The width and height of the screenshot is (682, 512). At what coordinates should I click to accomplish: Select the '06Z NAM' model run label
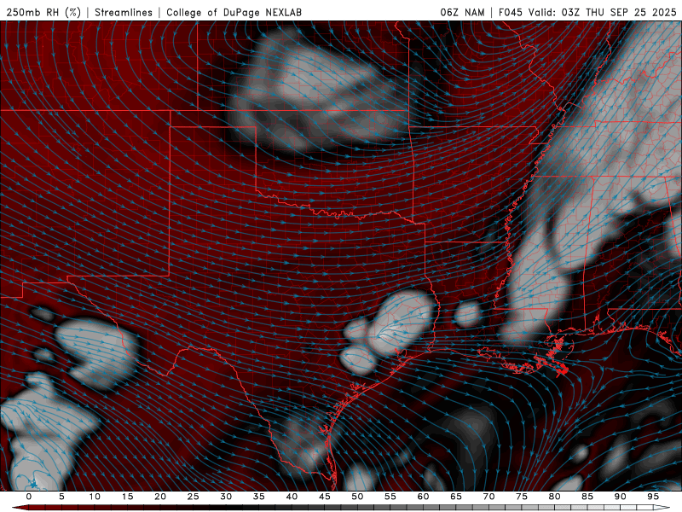[x=462, y=12]
